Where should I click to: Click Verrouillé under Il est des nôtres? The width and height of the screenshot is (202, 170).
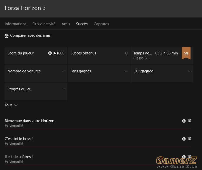pyautogui.click(x=16, y=162)
